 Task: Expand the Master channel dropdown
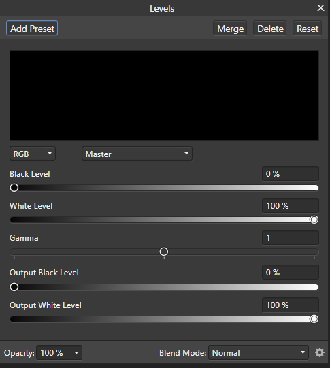(137, 154)
